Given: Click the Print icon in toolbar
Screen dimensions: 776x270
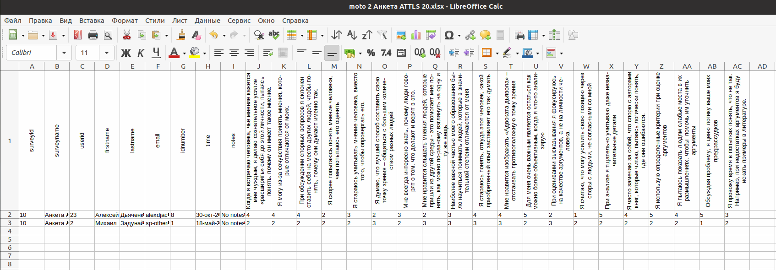Looking at the screenshot, I should point(93,35).
